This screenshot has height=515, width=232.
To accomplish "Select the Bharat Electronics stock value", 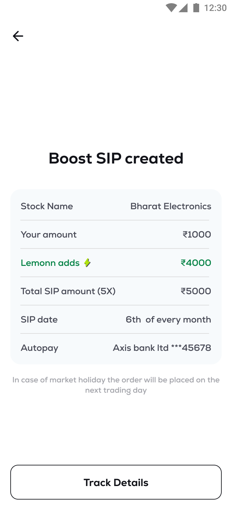I will (171, 206).
